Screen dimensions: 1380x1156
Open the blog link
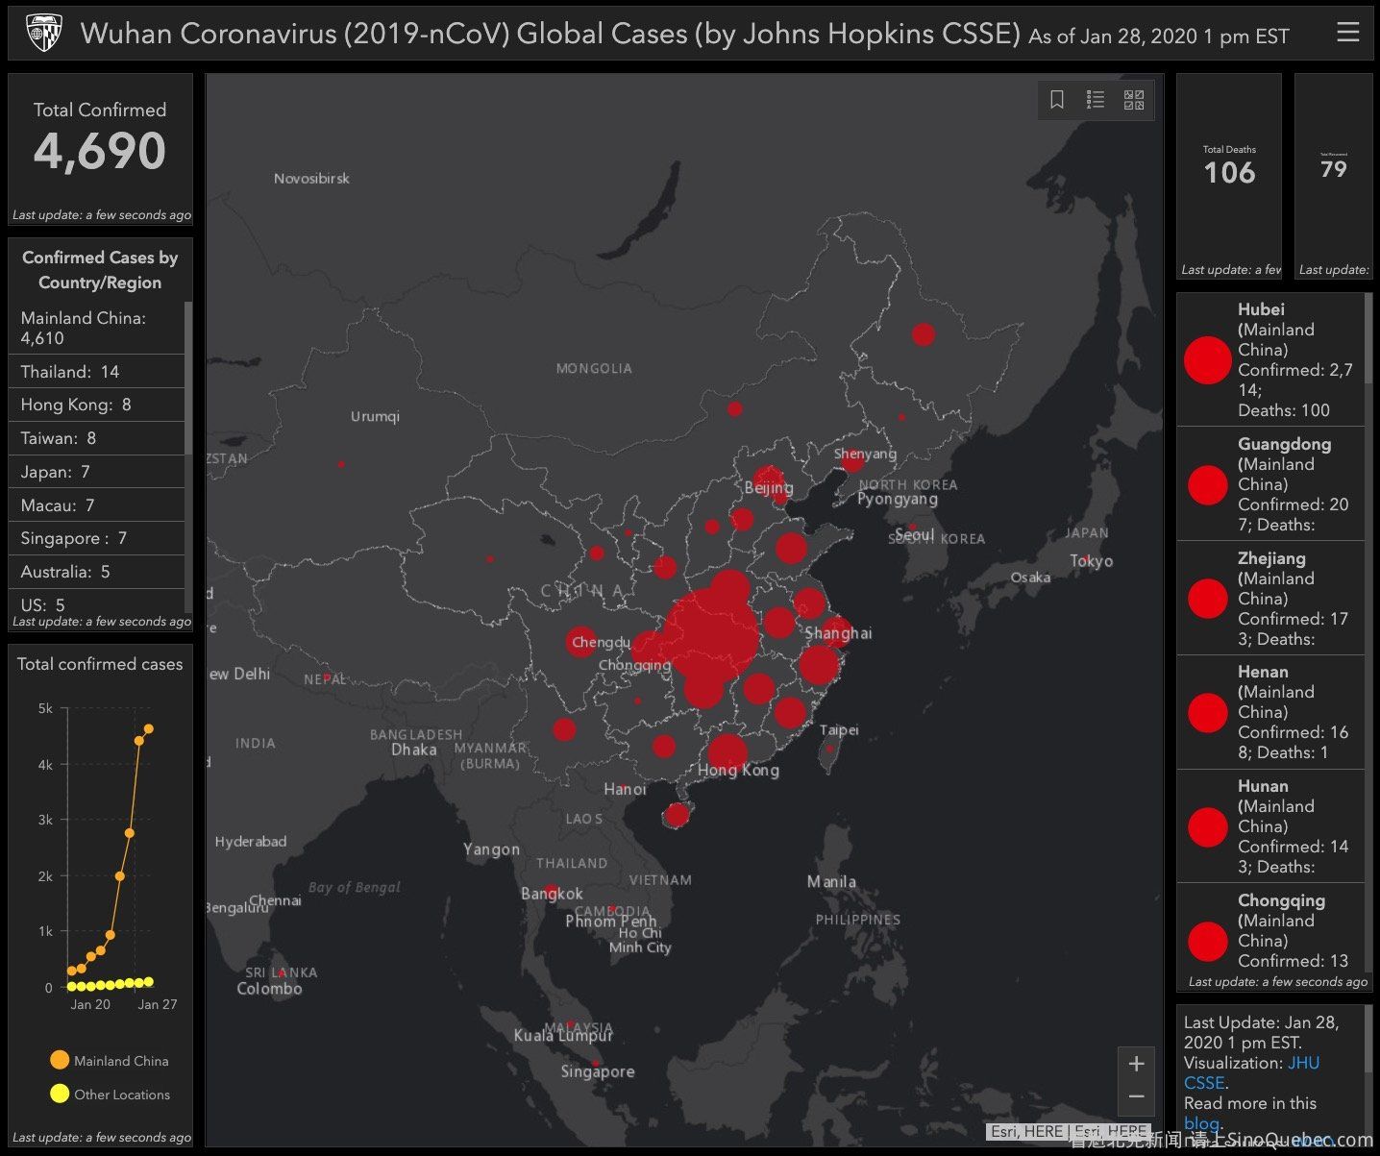point(1200,1123)
